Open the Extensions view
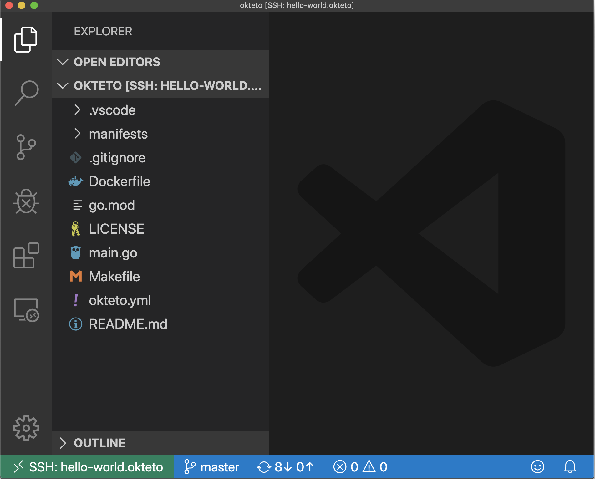Viewport: 595px width, 479px height. point(26,255)
